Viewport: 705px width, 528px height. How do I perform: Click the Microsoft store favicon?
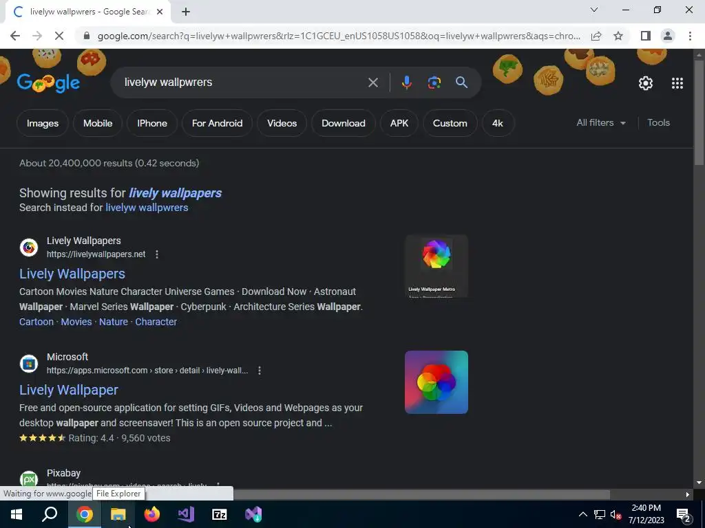[x=29, y=364]
